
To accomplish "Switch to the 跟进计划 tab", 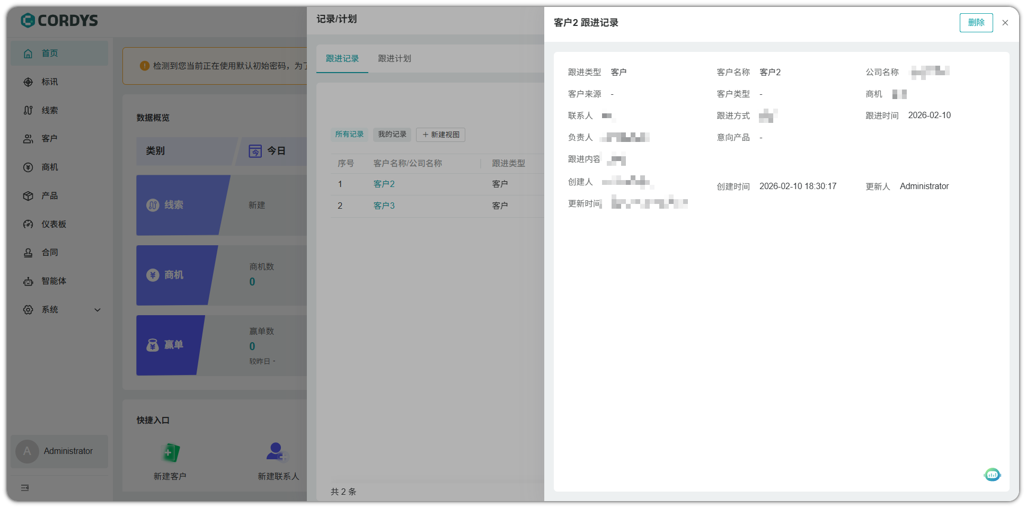I will (394, 58).
